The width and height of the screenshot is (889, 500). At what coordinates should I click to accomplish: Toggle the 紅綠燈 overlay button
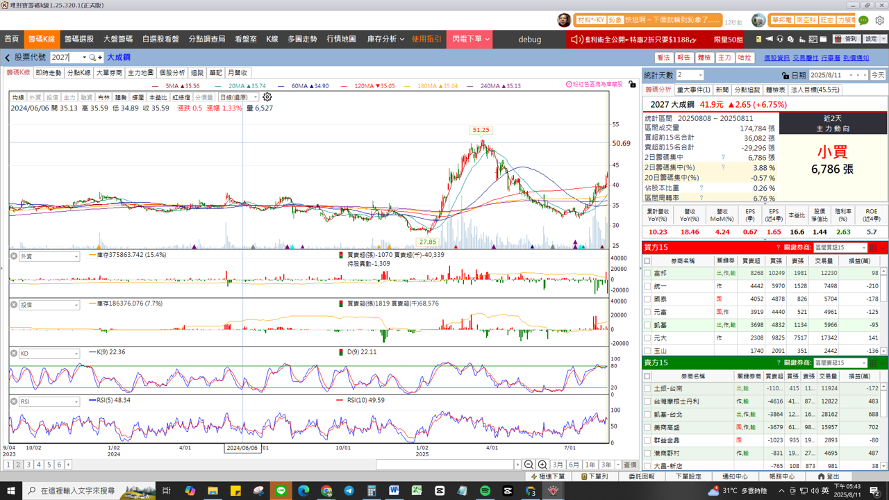tap(181, 98)
